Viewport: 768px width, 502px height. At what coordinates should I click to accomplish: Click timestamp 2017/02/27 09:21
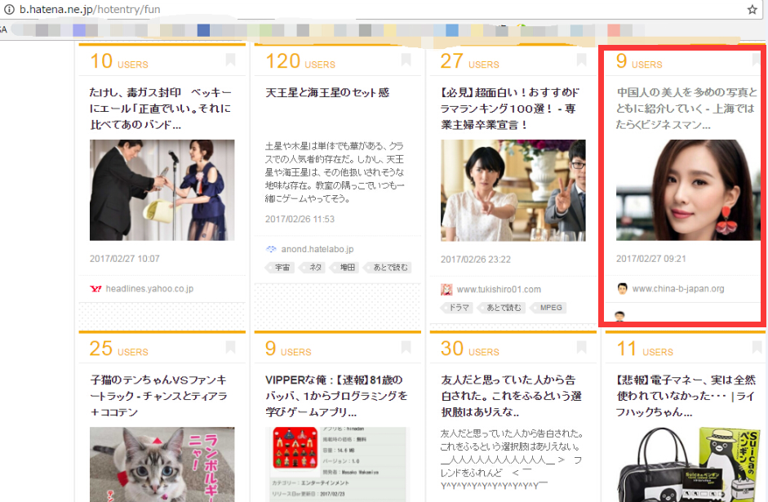pos(651,259)
